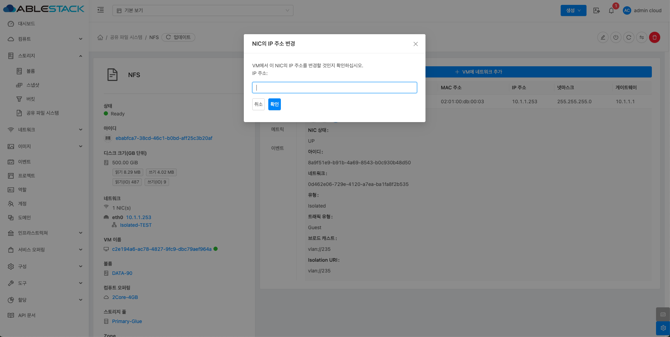Open the settings gear at bottom right
This screenshot has width=670, height=337.
tap(663, 328)
